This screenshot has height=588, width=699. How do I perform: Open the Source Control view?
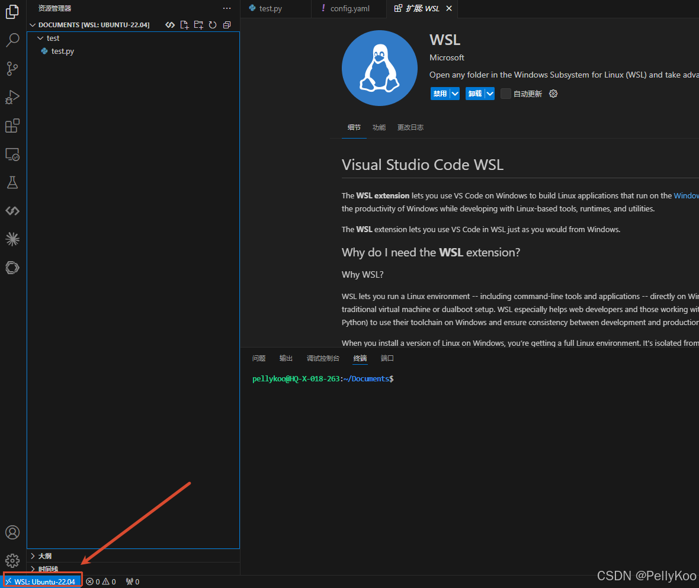pyautogui.click(x=12, y=69)
